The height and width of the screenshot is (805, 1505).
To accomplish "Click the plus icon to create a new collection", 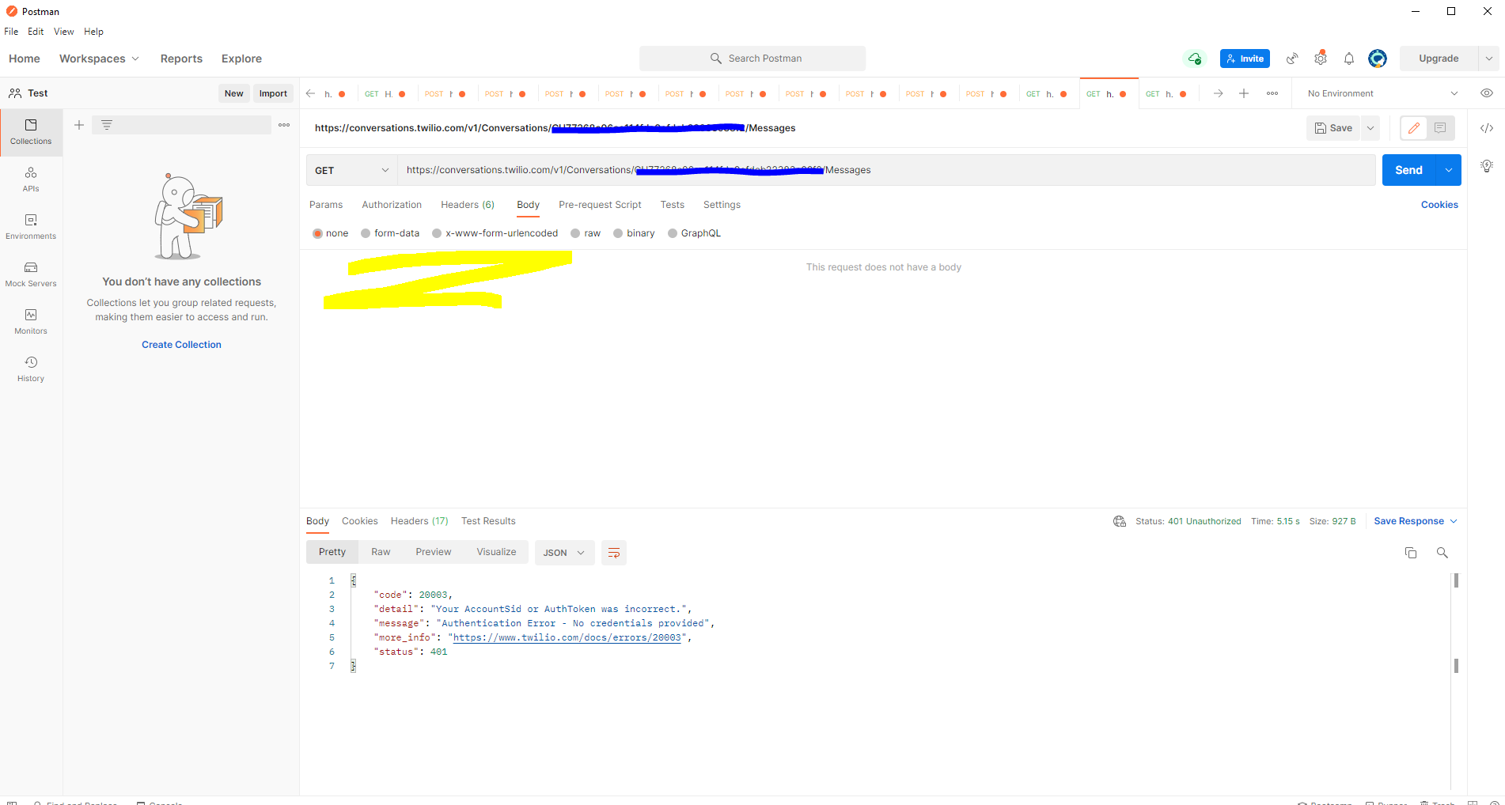I will pyautogui.click(x=79, y=125).
